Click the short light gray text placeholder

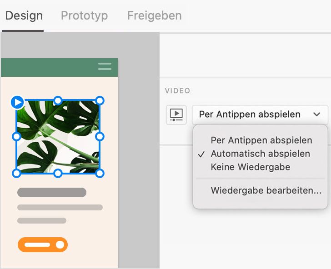(42, 221)
